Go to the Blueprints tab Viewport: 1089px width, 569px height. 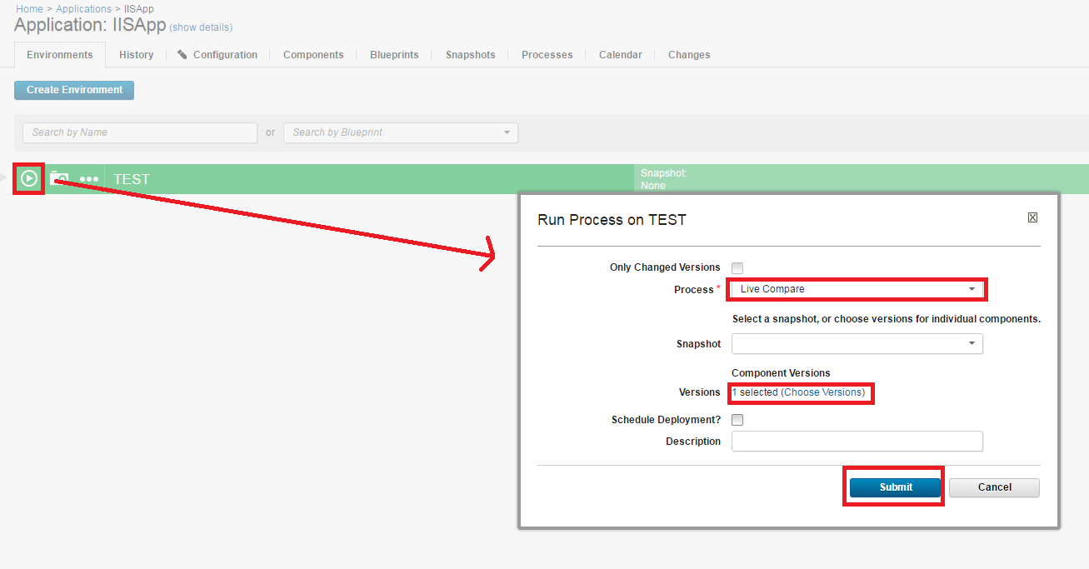394,55
